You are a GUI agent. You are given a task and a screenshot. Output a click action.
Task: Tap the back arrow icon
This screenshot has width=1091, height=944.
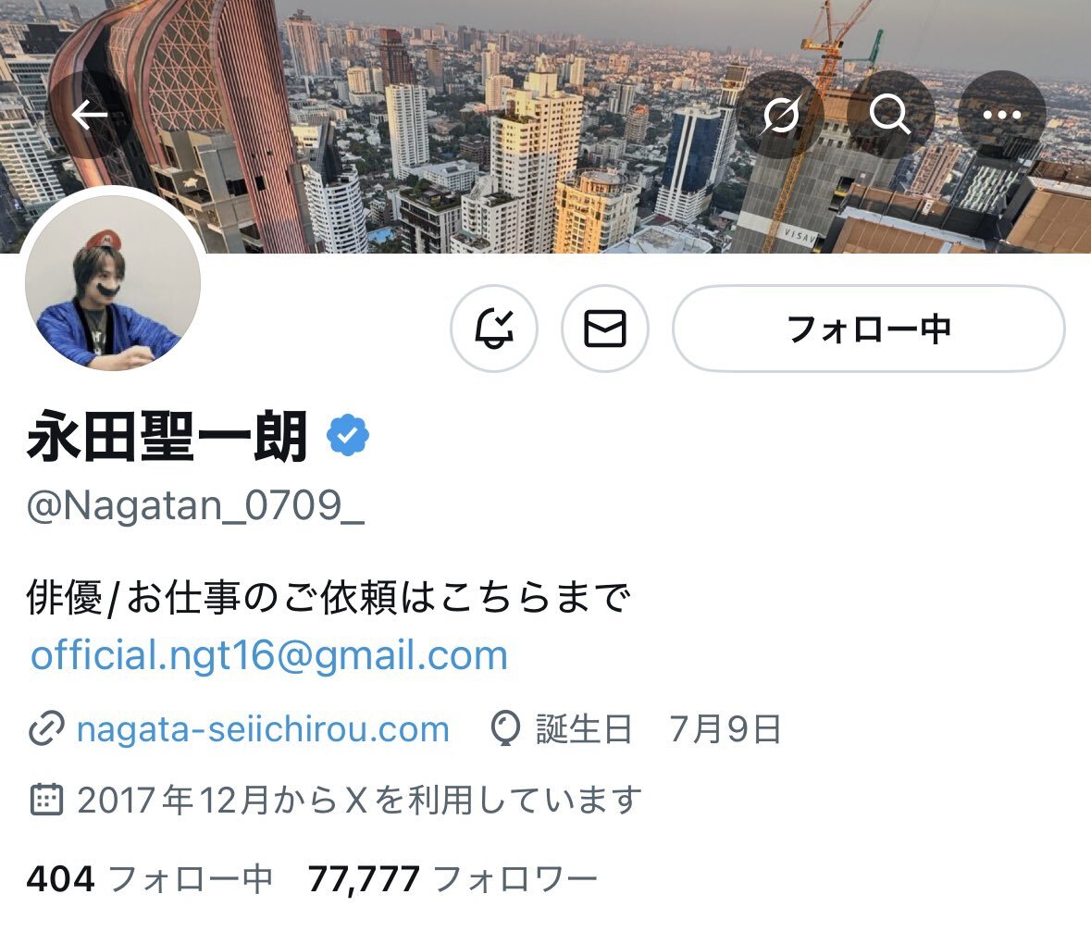(89, 115)
